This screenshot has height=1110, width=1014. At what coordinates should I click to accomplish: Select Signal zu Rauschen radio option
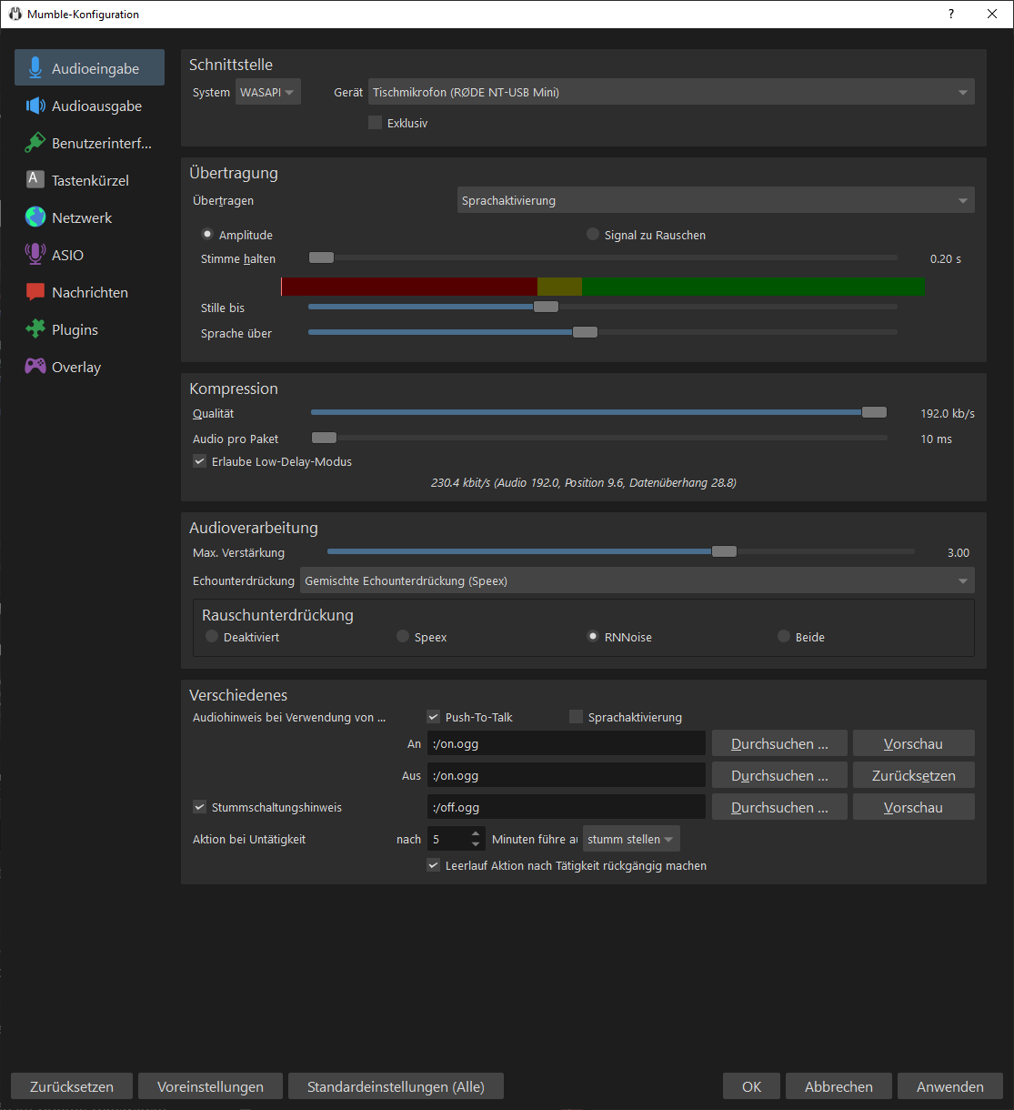click(593, 235)
